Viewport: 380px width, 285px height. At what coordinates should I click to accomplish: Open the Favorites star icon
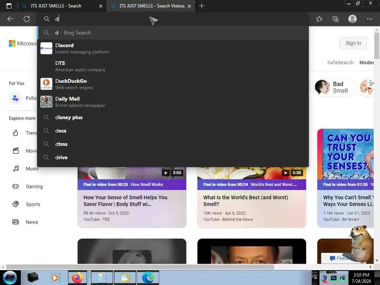319,19
